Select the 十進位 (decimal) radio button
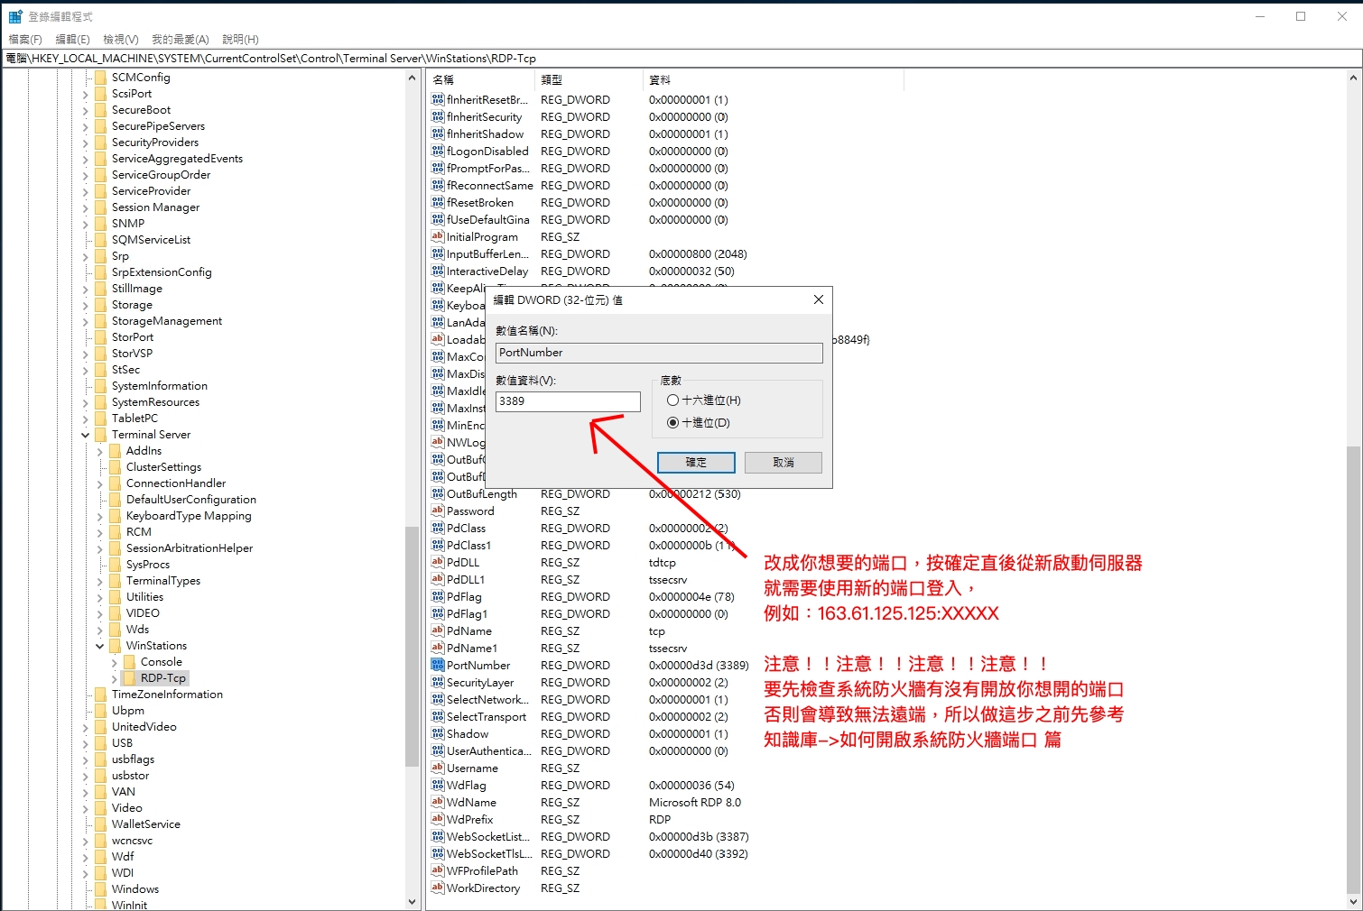 click(672, 423)
